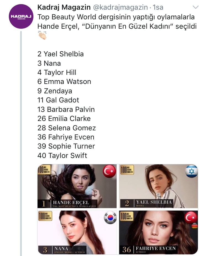Click the Turkish flag on Hande Erçel image

[109, 171]
